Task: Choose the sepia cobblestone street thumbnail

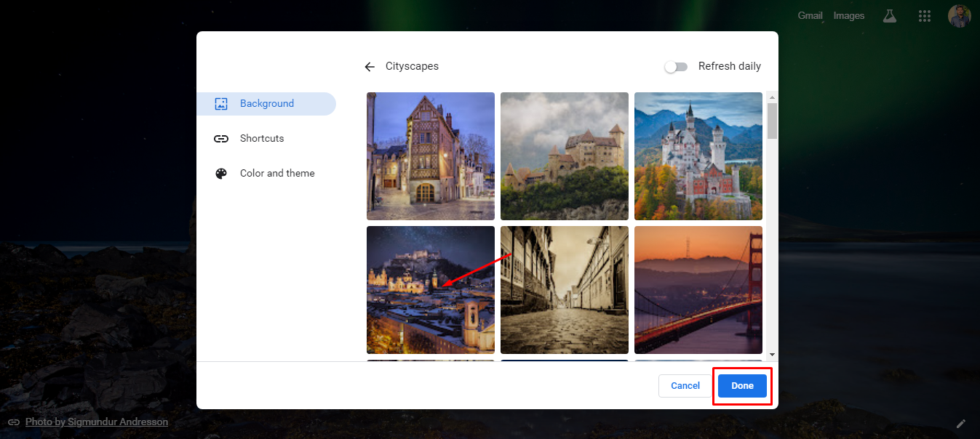Action: (x=565, y=290)
